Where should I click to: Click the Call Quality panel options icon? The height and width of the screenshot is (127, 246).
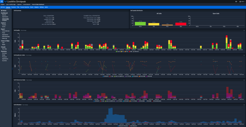244,30
